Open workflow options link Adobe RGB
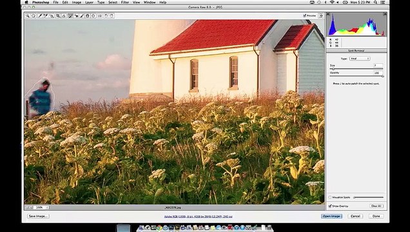The height and width of the screenshot is (232, 410). 198,217
